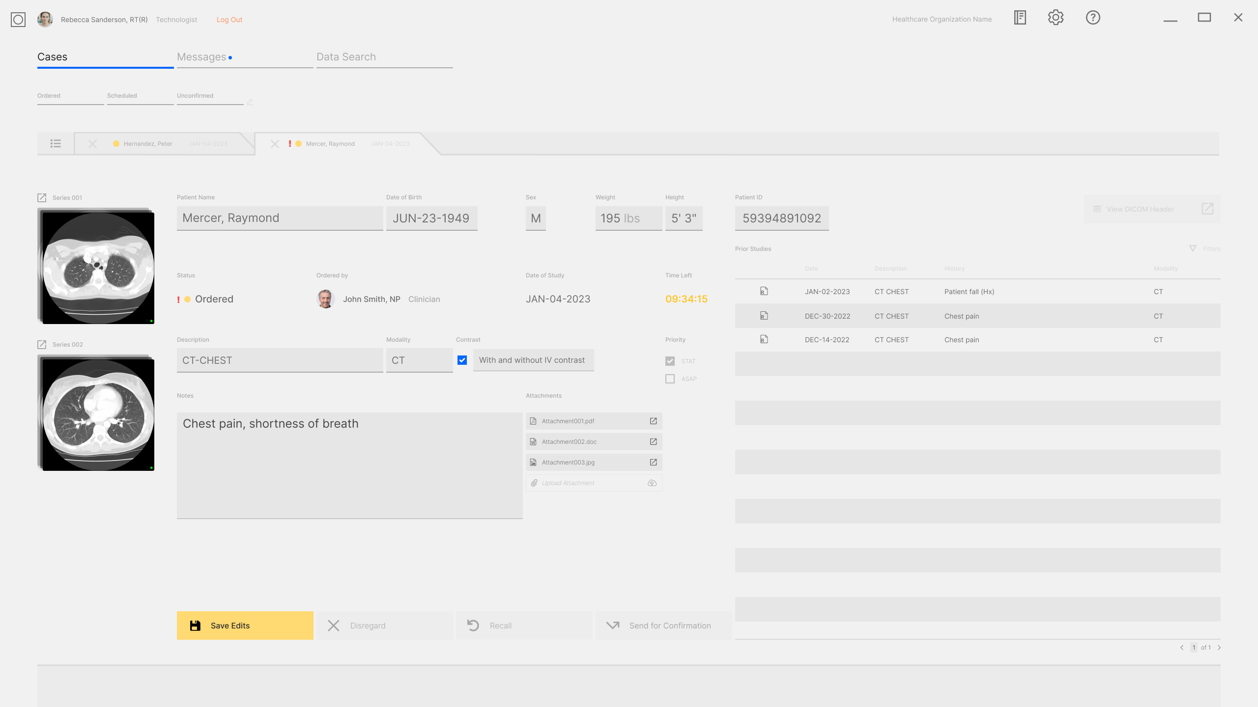Switch to the Data Search tab

[x=345, y=56]
